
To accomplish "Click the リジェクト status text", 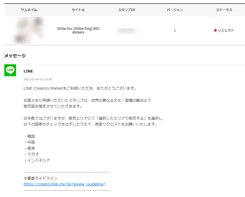I will [226, 31].
